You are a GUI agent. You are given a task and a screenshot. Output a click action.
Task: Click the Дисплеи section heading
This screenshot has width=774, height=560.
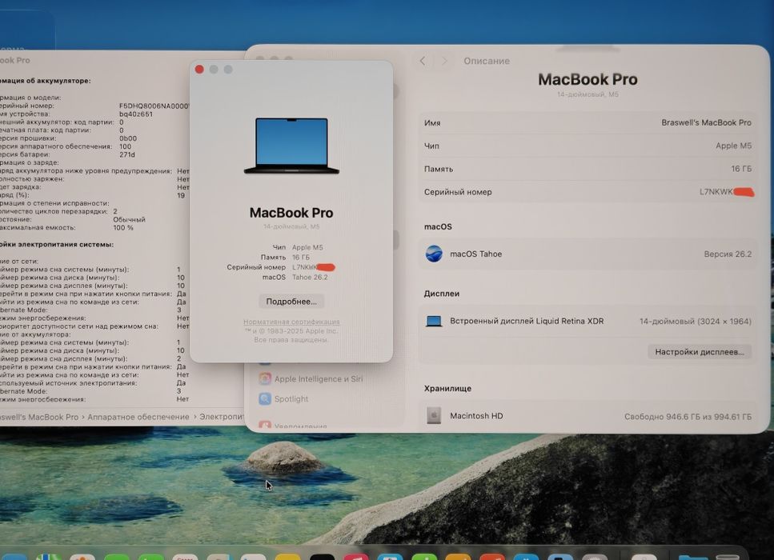[441, 294]
